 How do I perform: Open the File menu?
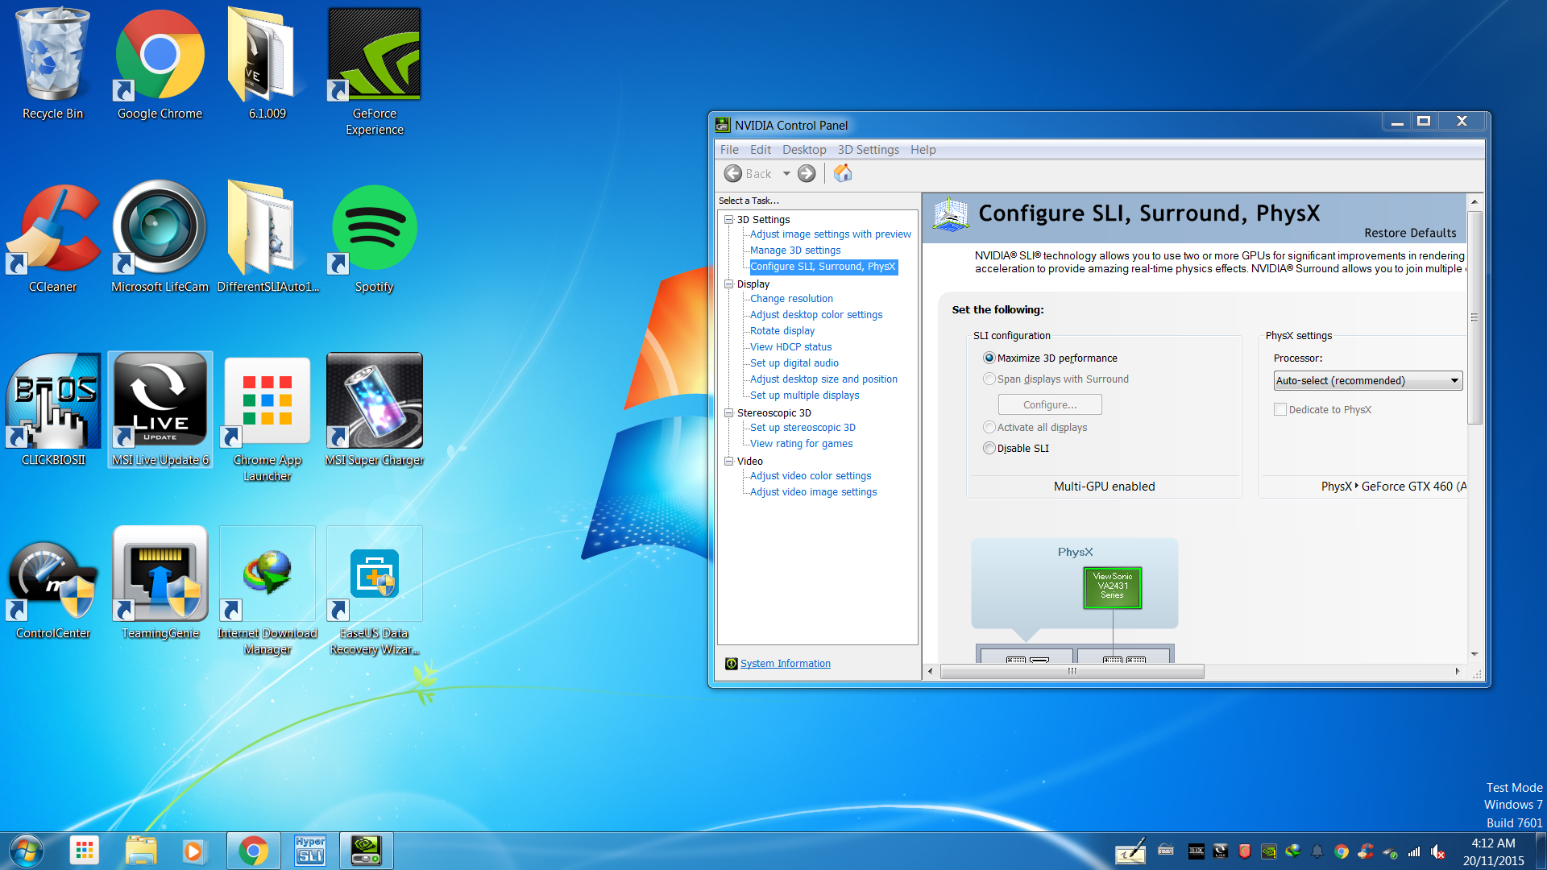pos(729,150)
